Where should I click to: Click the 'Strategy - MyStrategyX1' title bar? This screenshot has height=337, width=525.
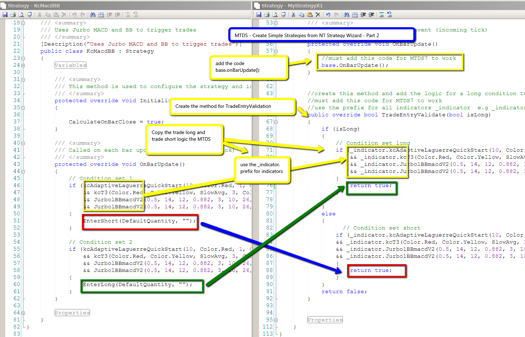tap(389, 5)
